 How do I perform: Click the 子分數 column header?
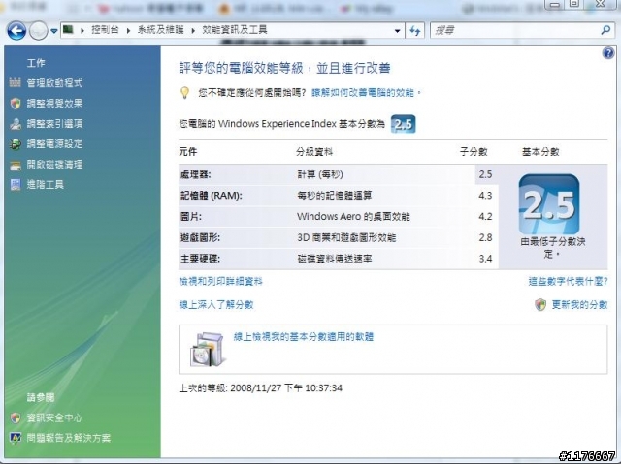click(474, 152)
